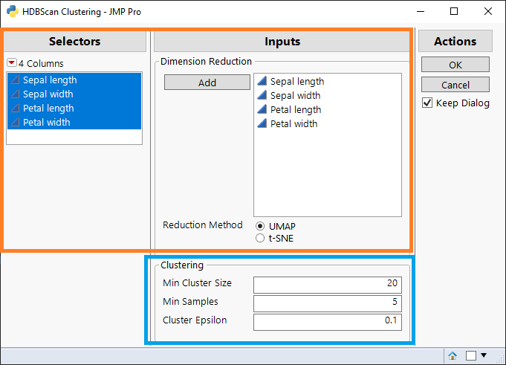The image size is (506, 365).
Task: Select Petal length in Selectors list
Action: (48, 109)
